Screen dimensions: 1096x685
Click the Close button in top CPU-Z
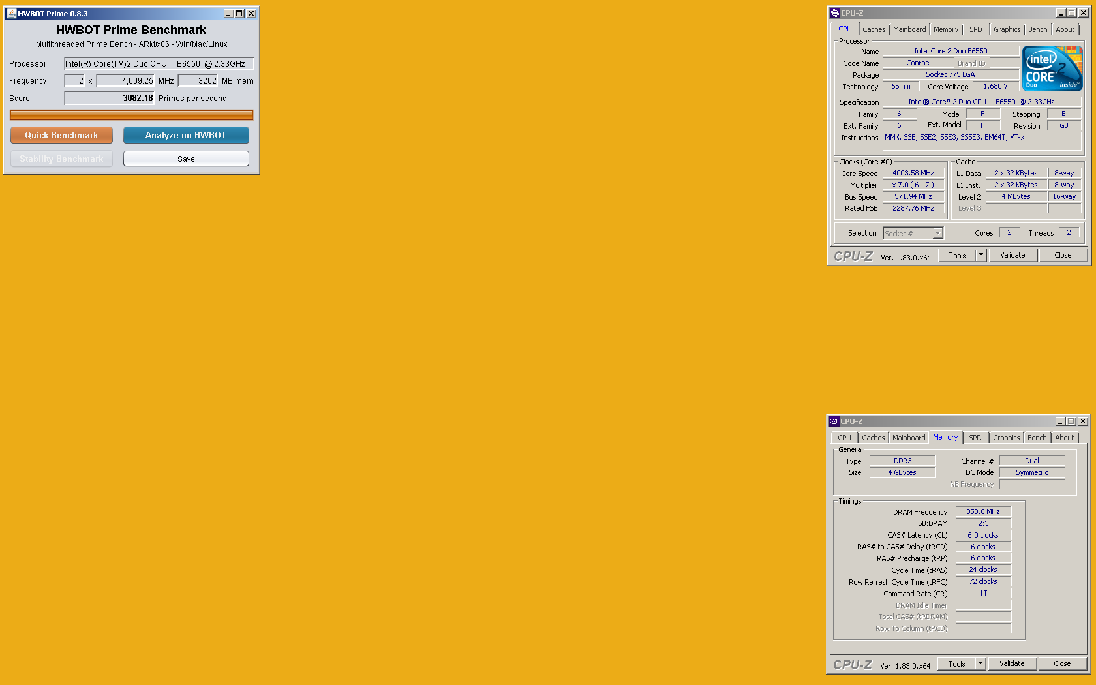[1063, 256]
